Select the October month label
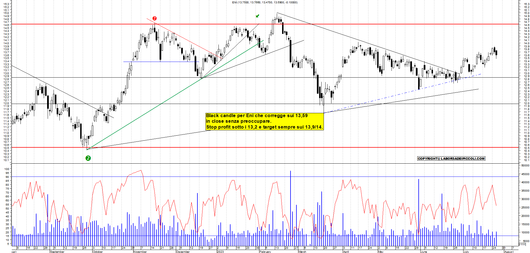 pos(98,252)
